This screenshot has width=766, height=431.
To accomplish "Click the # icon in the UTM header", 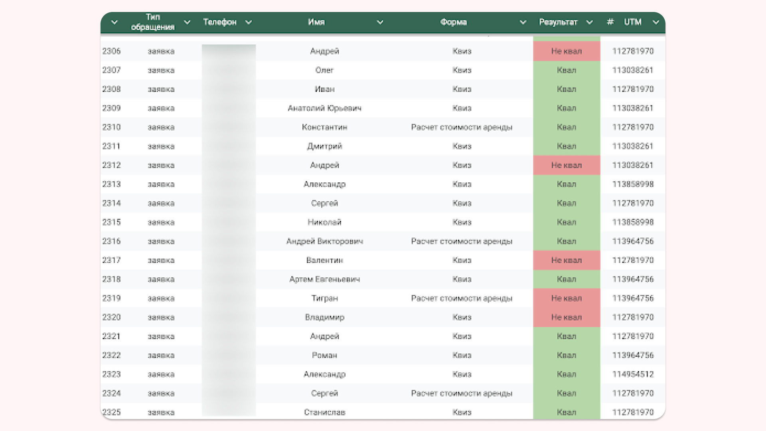I will pos(610,22).
